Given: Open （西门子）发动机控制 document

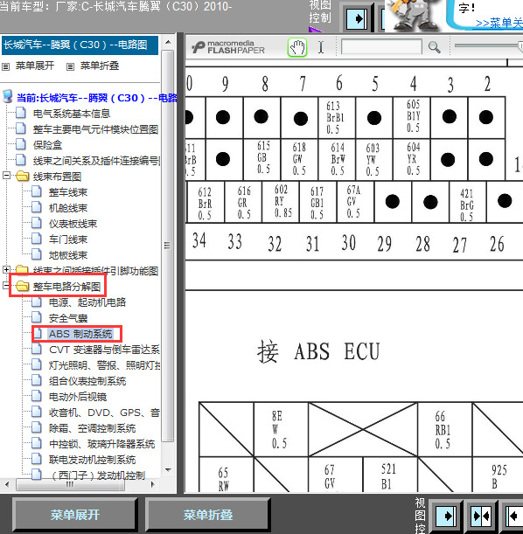Looking at the screenshot, I should [97, 475].
